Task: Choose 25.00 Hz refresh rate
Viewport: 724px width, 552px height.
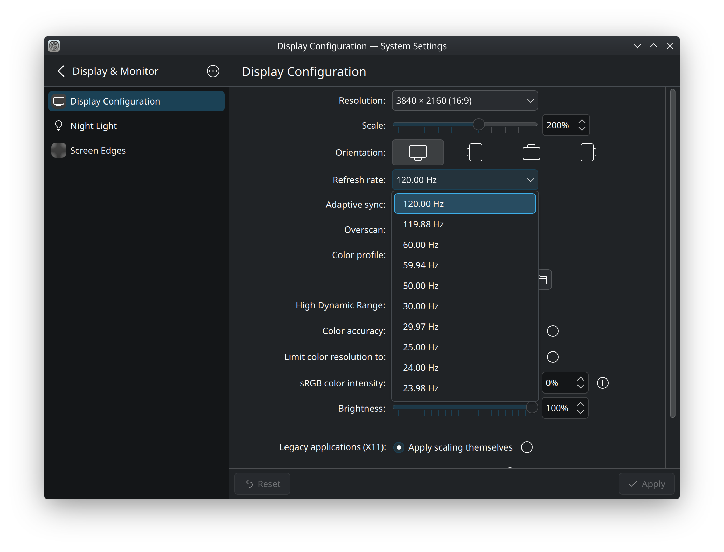Action: [x=465, y=347]
